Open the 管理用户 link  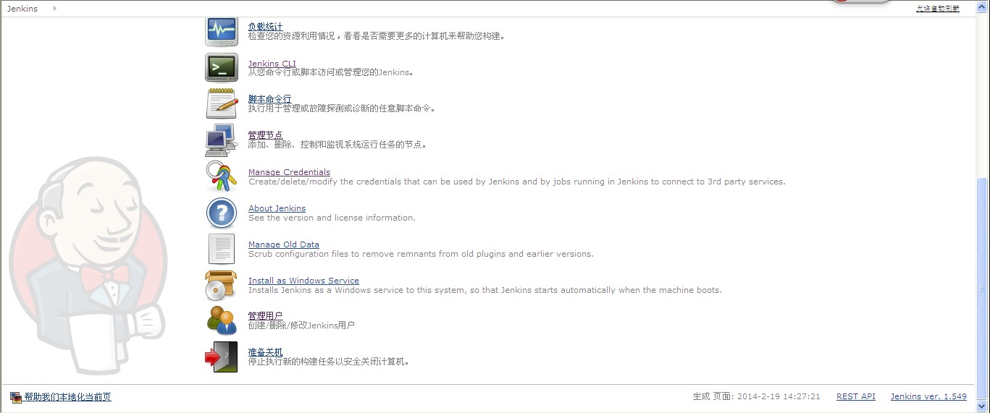(x=266, y=316)
